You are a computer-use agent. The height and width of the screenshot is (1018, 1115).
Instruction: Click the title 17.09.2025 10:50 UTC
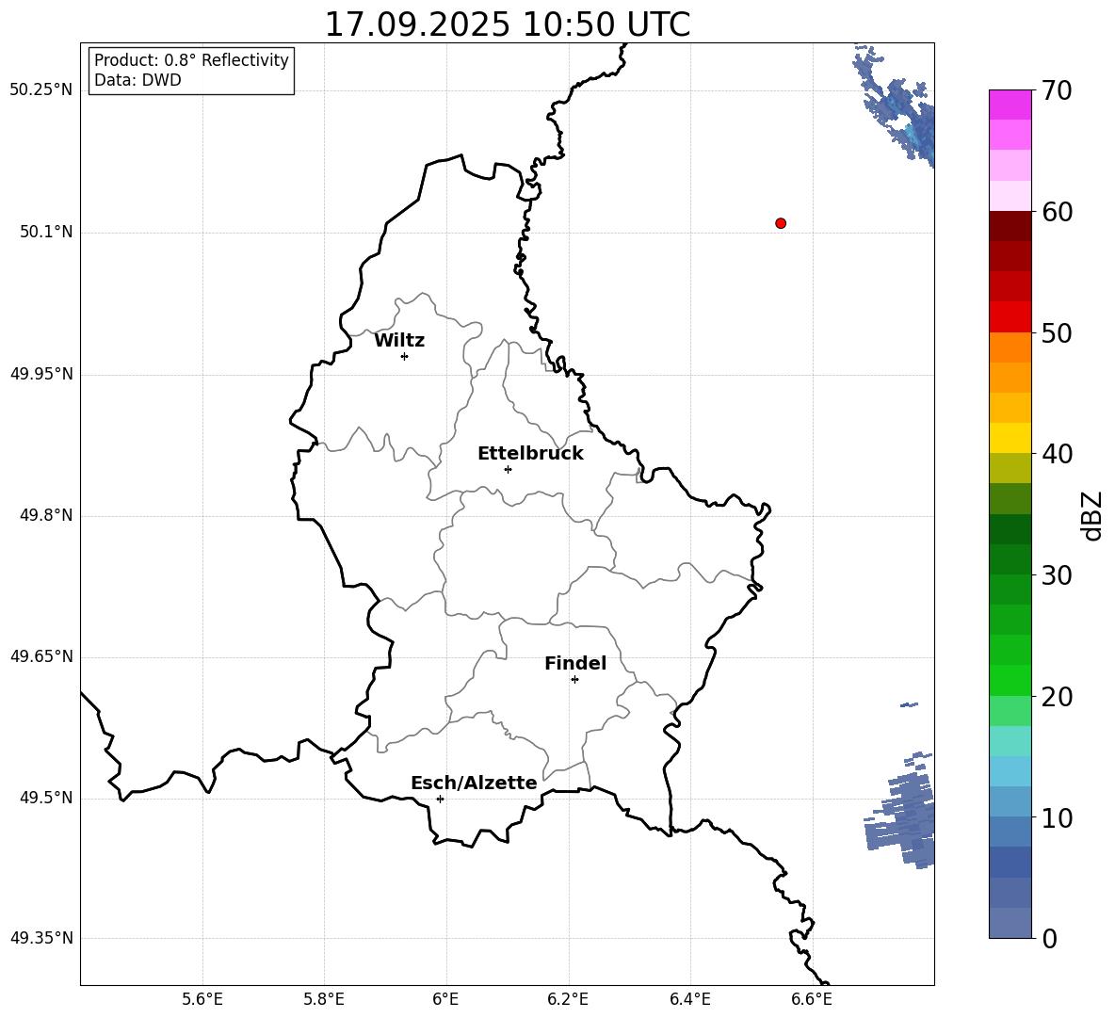(x=507, y=24)
